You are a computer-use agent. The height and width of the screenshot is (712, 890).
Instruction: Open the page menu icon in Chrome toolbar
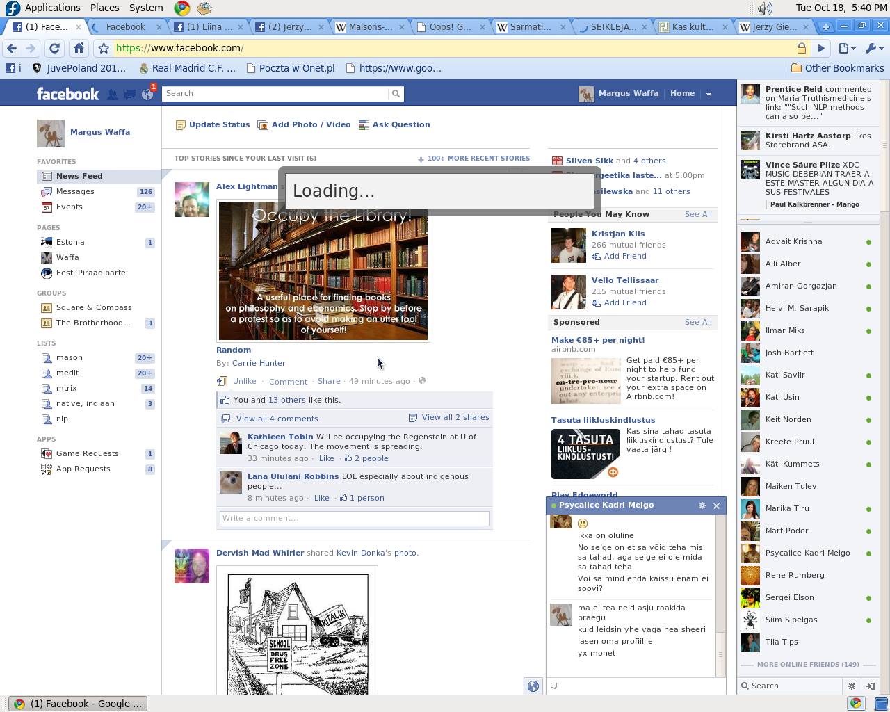pos(846,48)
